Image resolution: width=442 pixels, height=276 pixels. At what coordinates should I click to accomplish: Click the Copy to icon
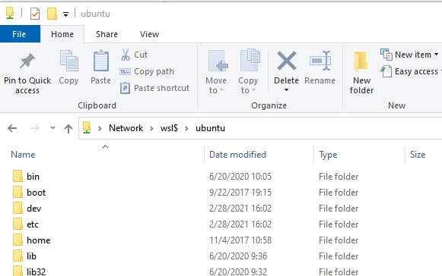[250, 60]
